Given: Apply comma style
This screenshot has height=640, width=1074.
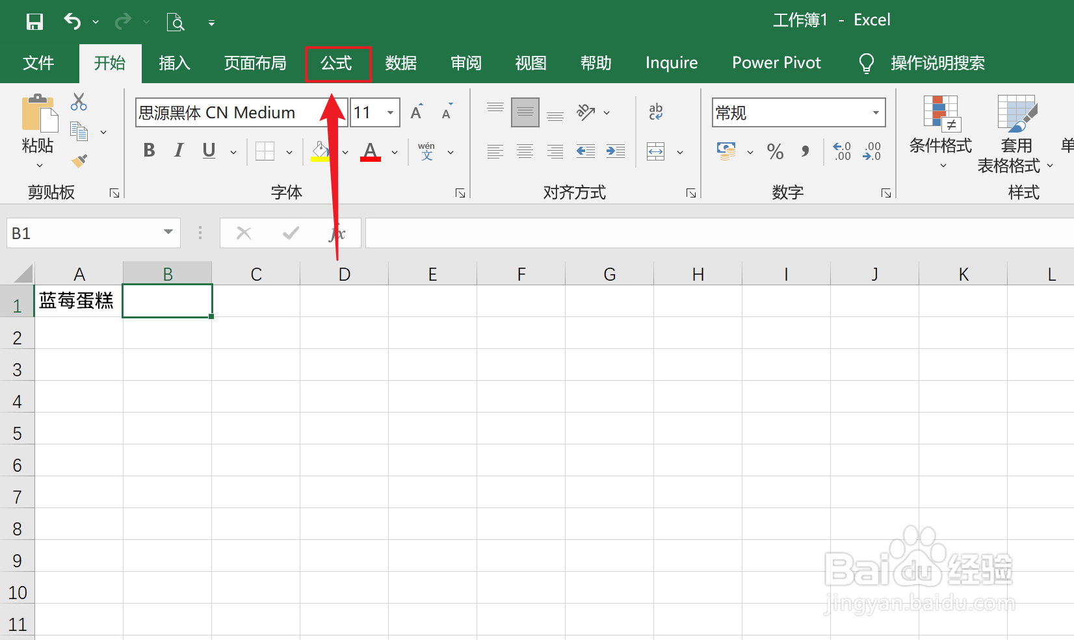Looking at the screenshot, I should 805,151.
